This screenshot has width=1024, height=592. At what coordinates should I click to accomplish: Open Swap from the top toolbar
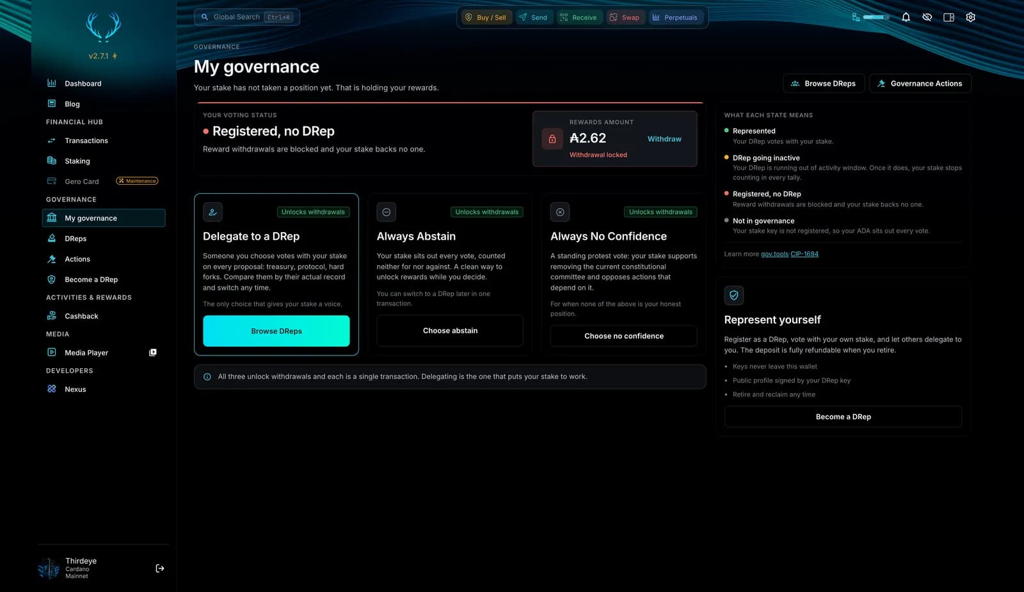pos(625,17)
